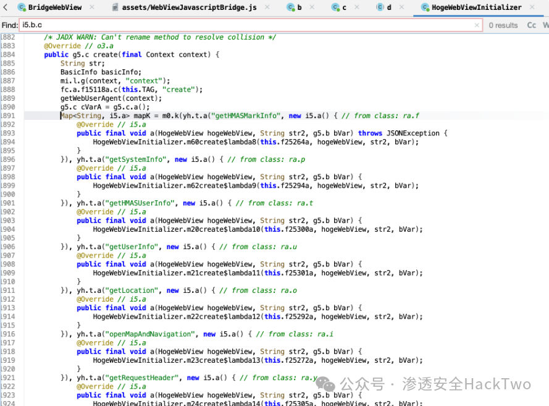Viewport: 549px width, 406px height.
Task: Click the HogeWebViewInitializer tab class icon
Action: [425, 7]
